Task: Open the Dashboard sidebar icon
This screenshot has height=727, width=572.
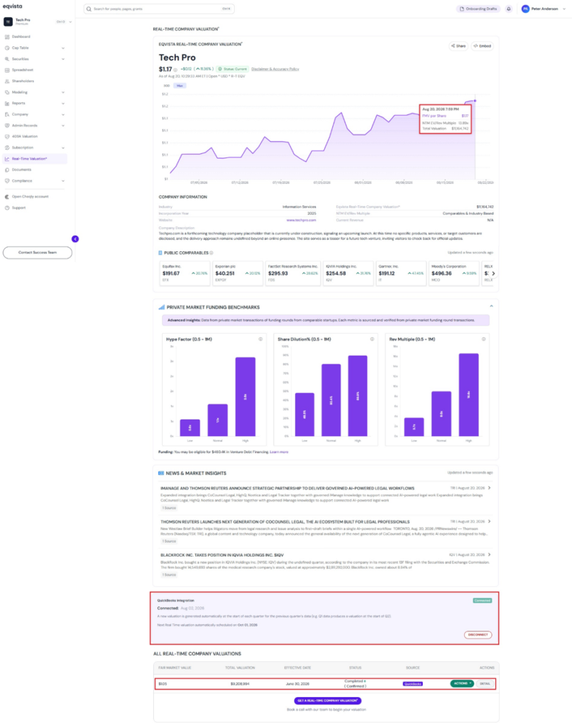Action: [7, 37]
